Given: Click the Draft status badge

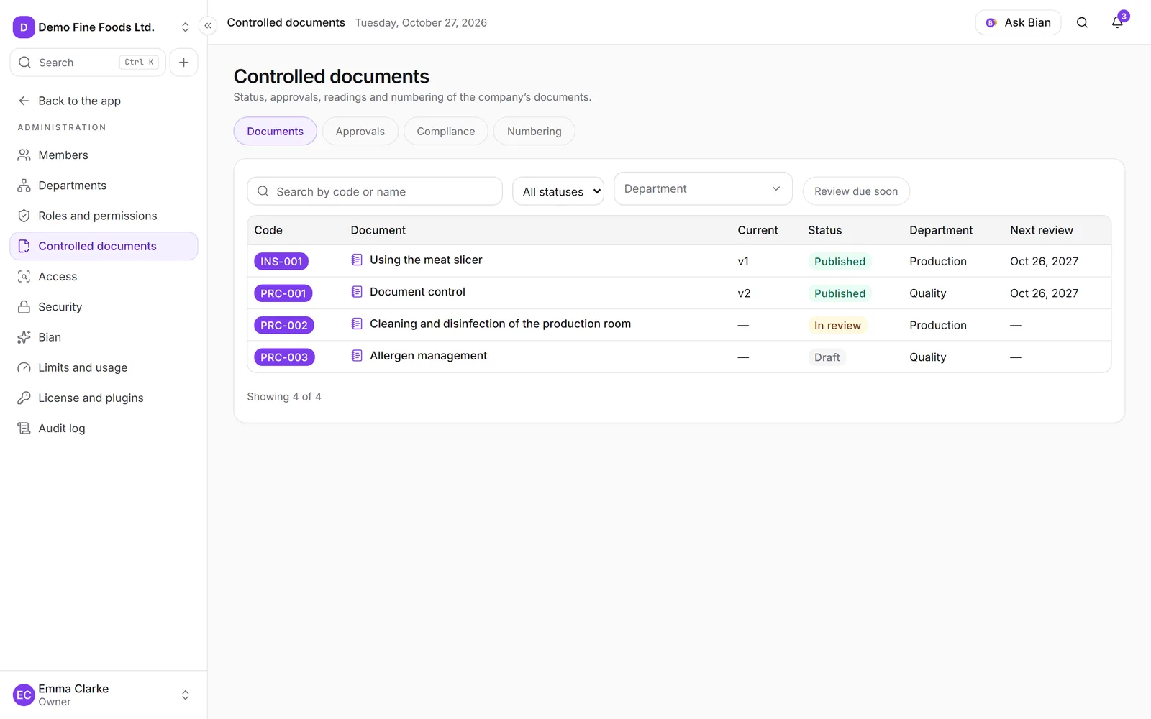Looking at the screenshot, I should tap(827, 357).
